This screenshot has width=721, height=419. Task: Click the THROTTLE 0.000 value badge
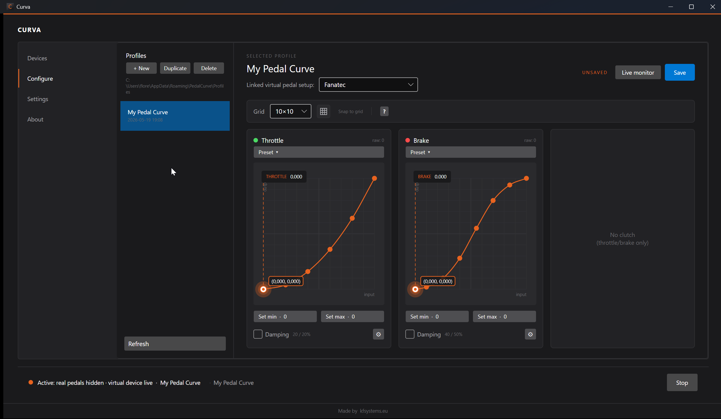[x=284, y=176]
